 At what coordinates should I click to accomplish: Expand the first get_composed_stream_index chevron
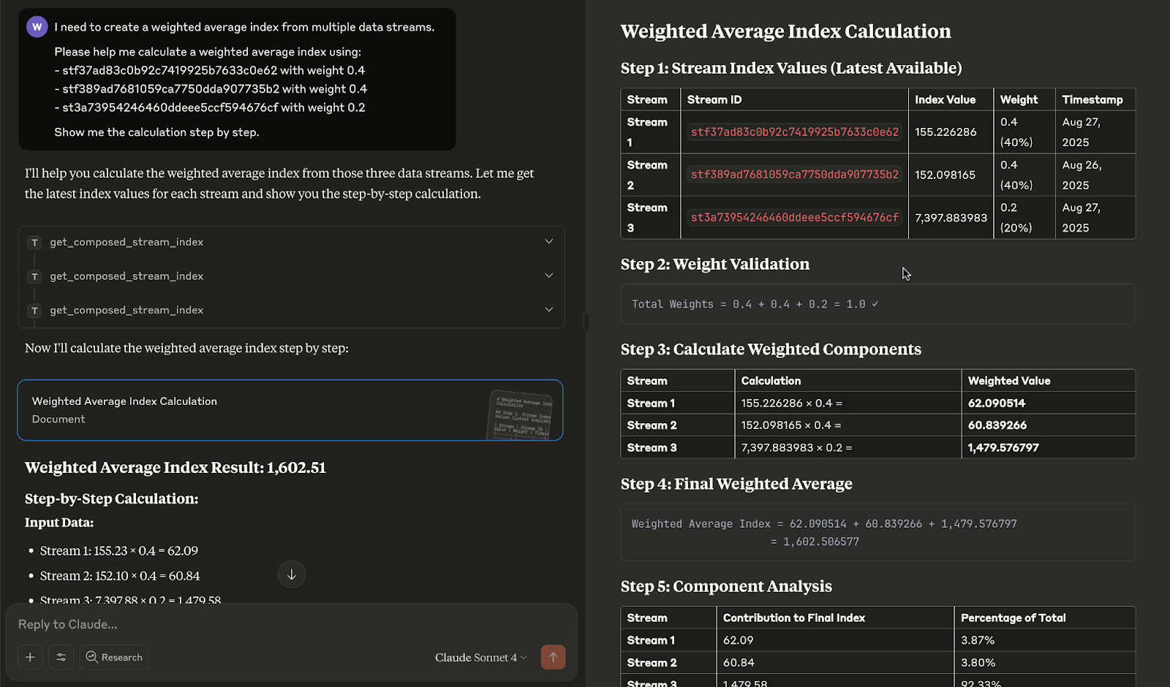548,242
